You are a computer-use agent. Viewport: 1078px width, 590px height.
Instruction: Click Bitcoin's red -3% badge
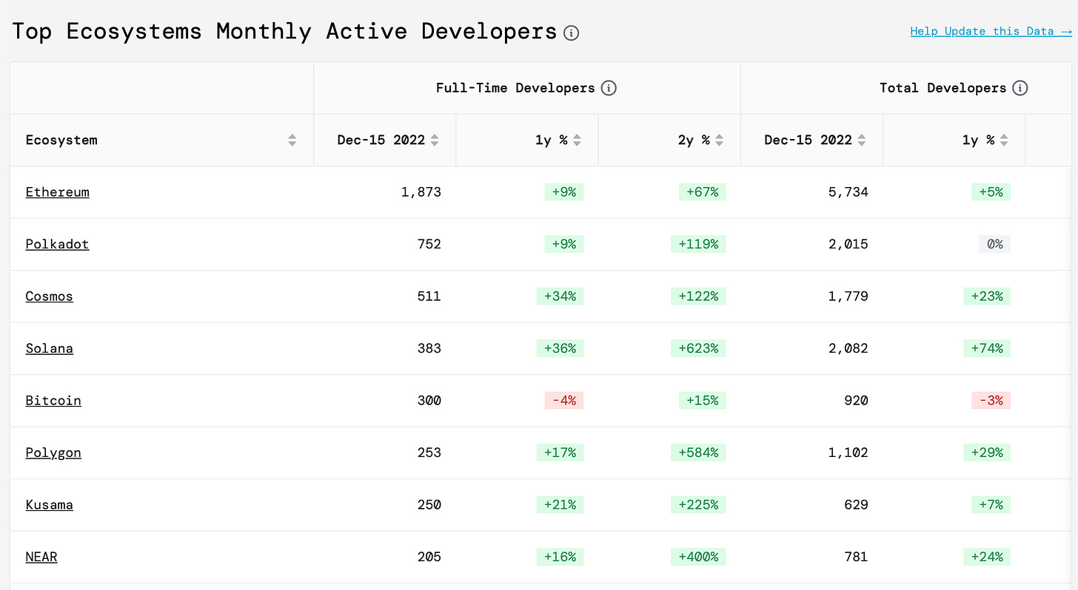tap(991, 401)
